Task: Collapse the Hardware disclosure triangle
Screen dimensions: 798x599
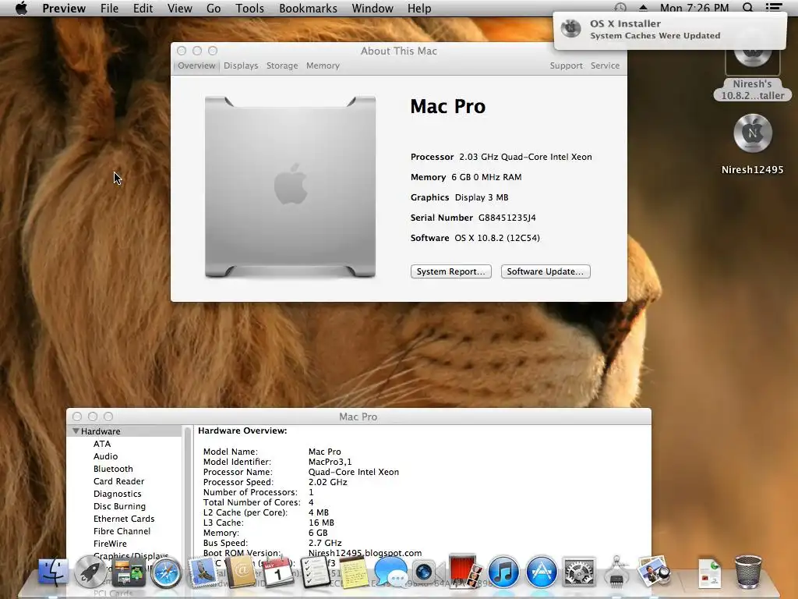Action: (x=76, y=431)
